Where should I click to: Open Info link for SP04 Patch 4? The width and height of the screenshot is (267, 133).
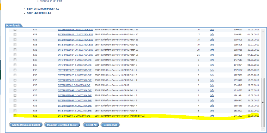(x=212, y=106)
